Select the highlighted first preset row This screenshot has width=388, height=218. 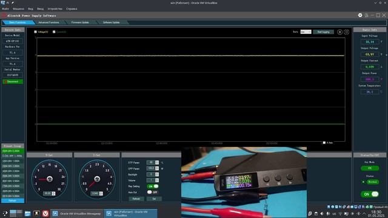(13, 151)
